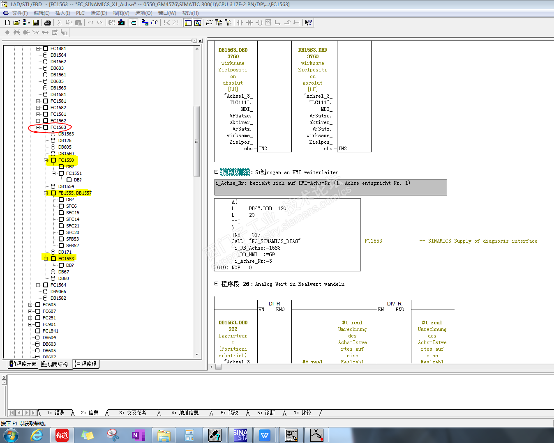Click the Download to PLC icon
This screenshot has width=554, height=443.
coord(121,23)
